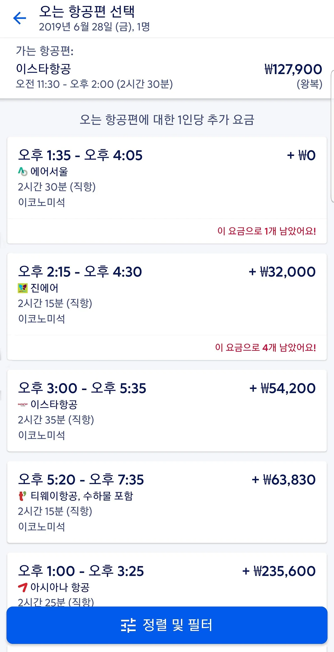Tap the filter sliders icon

click(128, 625)
